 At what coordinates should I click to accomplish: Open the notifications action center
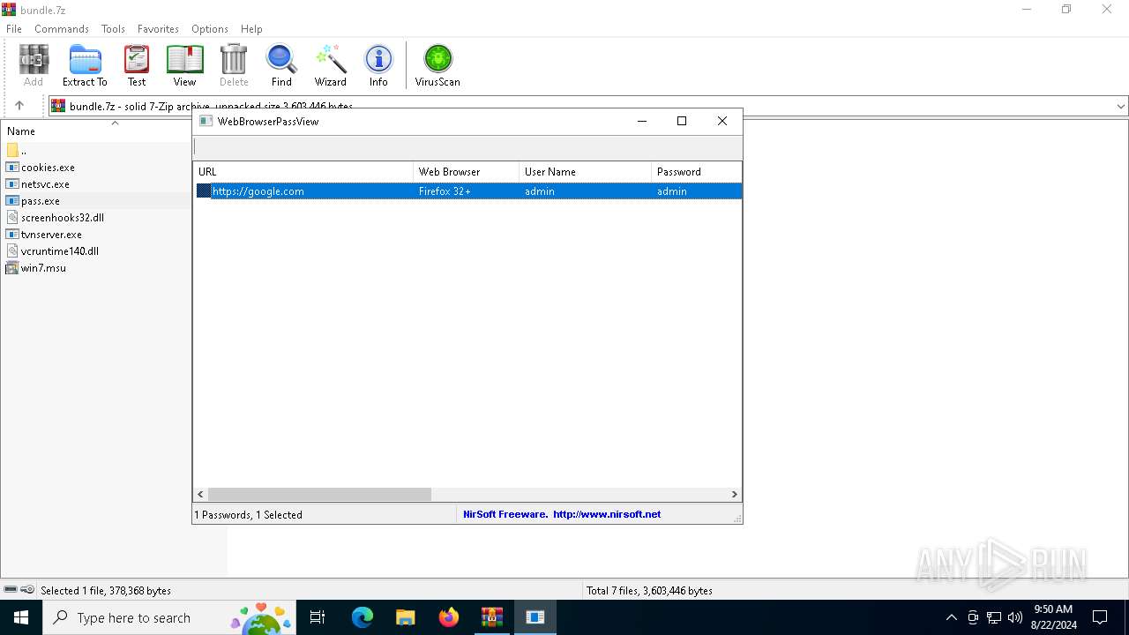pos(1100,617)
